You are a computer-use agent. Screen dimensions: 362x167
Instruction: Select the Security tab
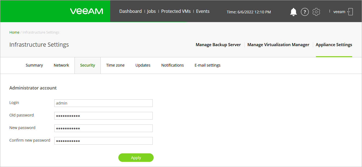tap(88, 65)
